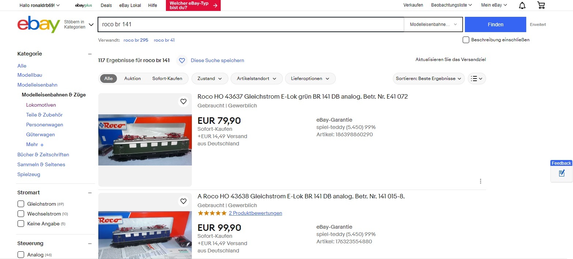Change the listing view layout
The width and height of the screenshot is (573, 259).
[x=477, y=79]
